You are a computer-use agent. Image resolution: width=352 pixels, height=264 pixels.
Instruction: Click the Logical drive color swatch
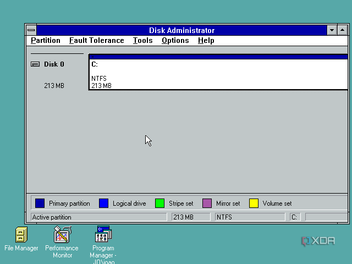point(104,204)
